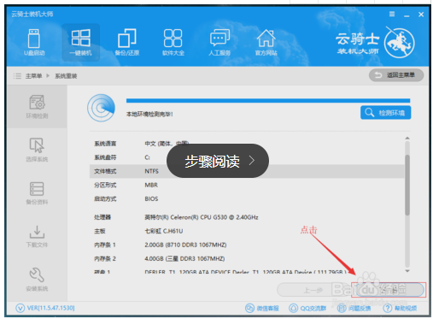Select 选择系统 step in the sidebar
Viewport: 433px width, 319px height.
(37, 150)
